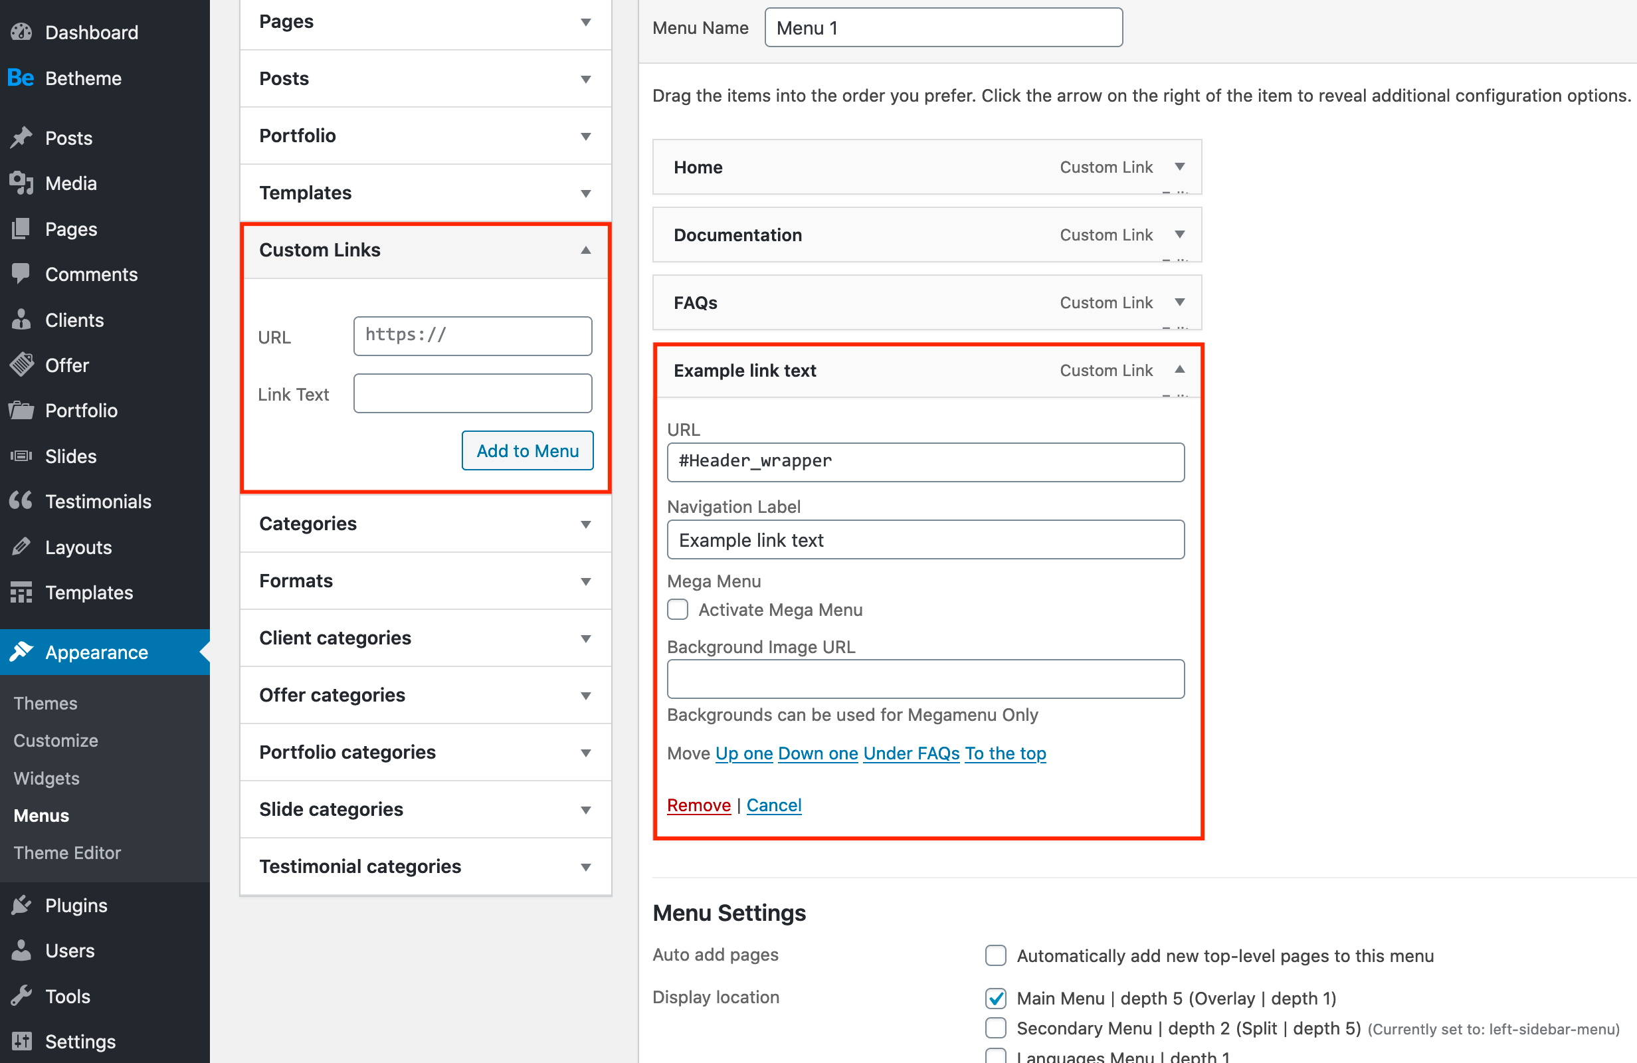The height and width of the screenshot is (1063, 1637).
Task: Click the Plugins plug icon
Action: tap(21, 905)
